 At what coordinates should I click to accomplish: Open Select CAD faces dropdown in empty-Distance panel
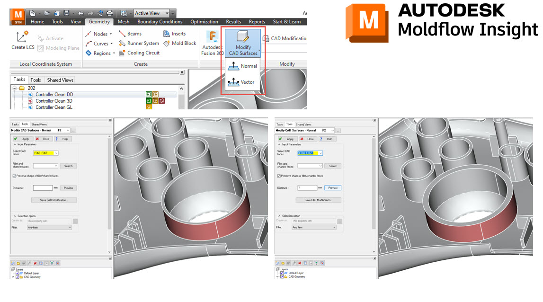coord(56,153)
